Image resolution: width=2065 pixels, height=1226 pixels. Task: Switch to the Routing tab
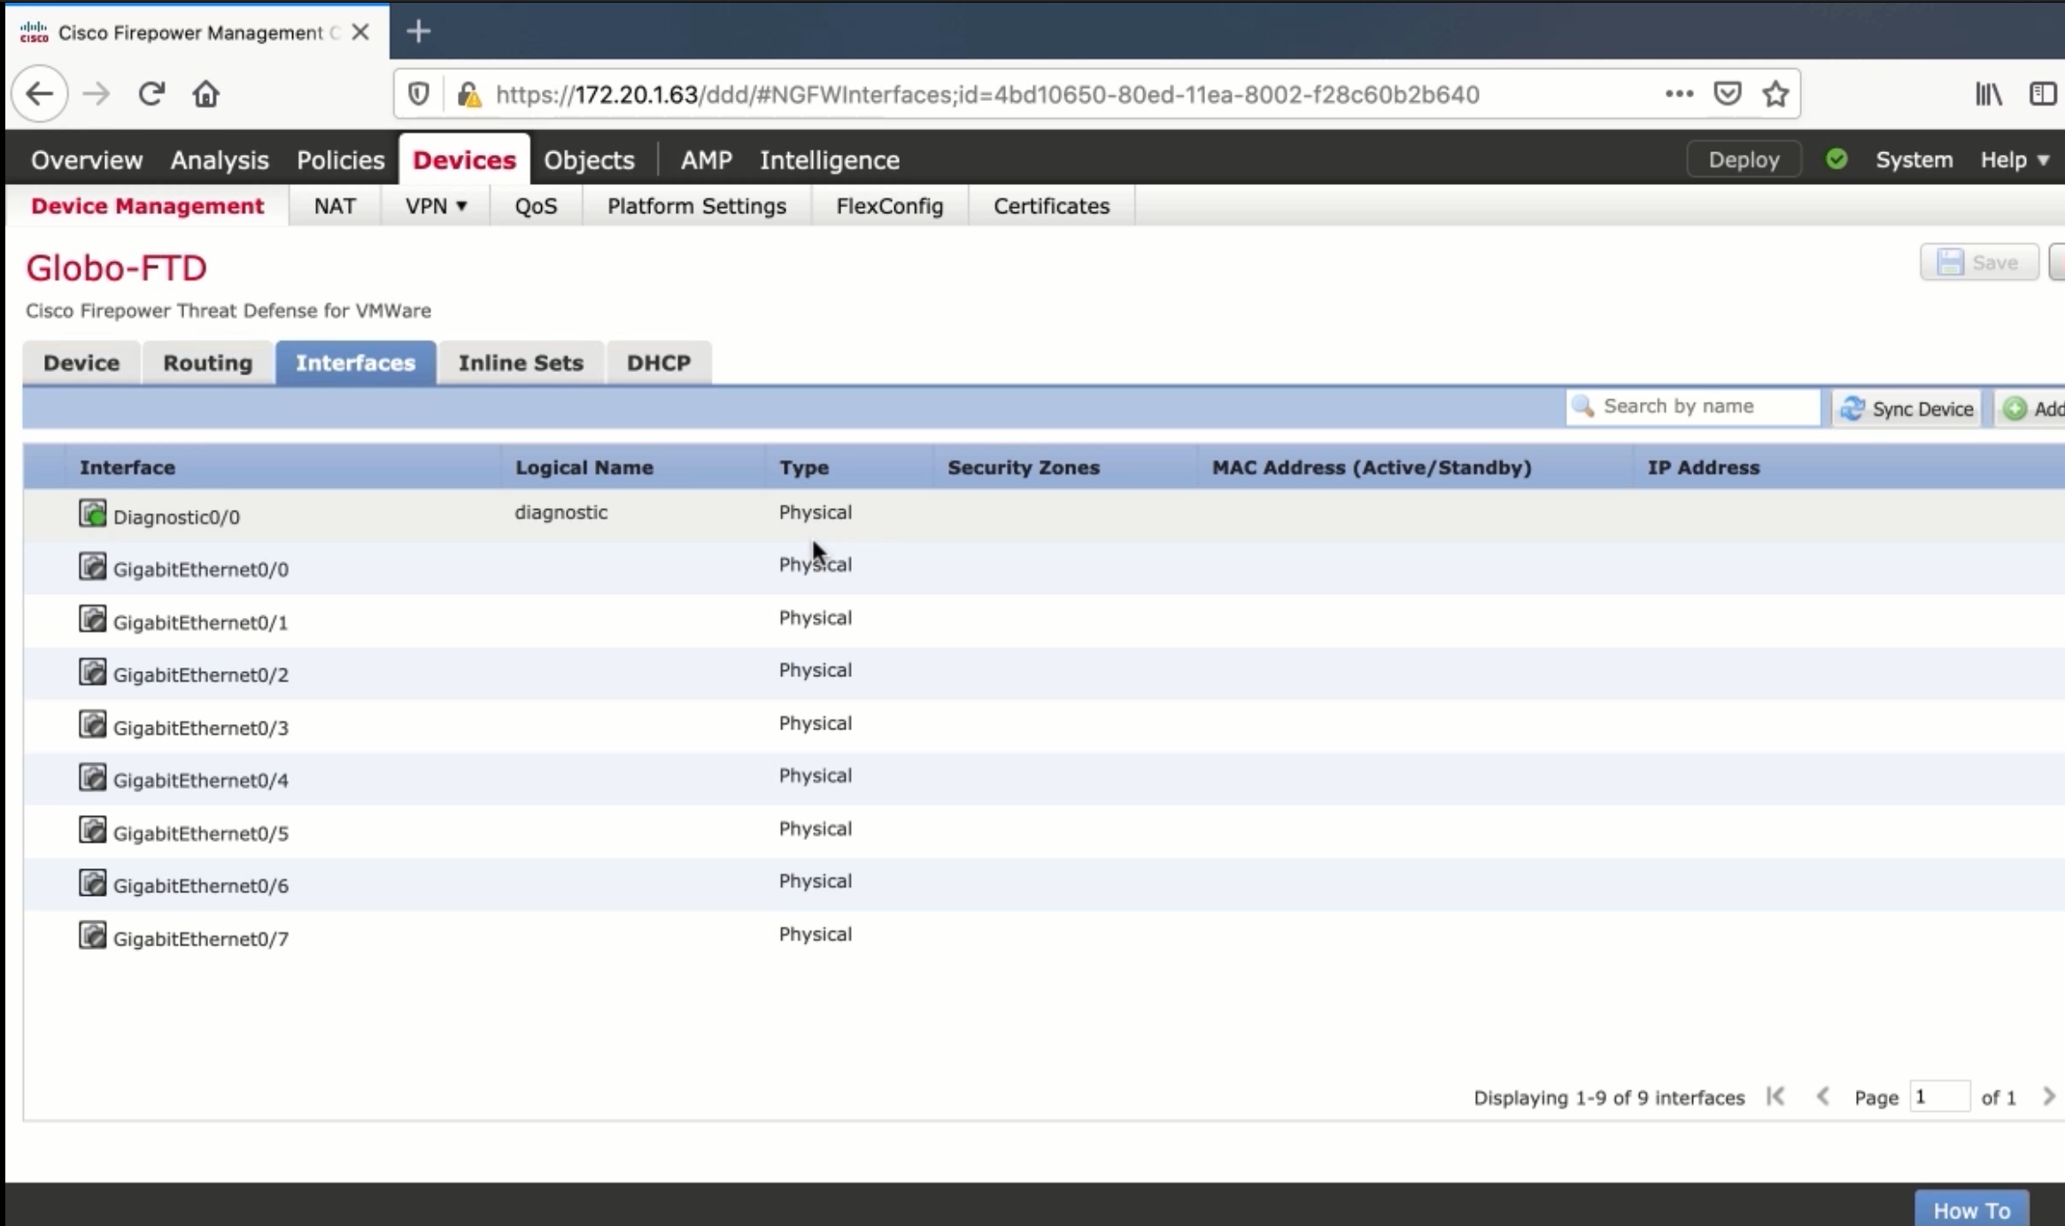[208, 363]
